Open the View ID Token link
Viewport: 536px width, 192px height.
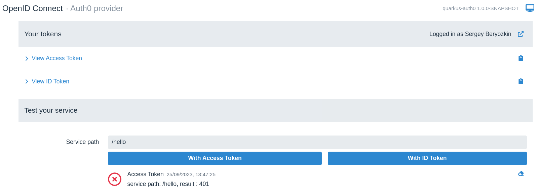[50, 81]
